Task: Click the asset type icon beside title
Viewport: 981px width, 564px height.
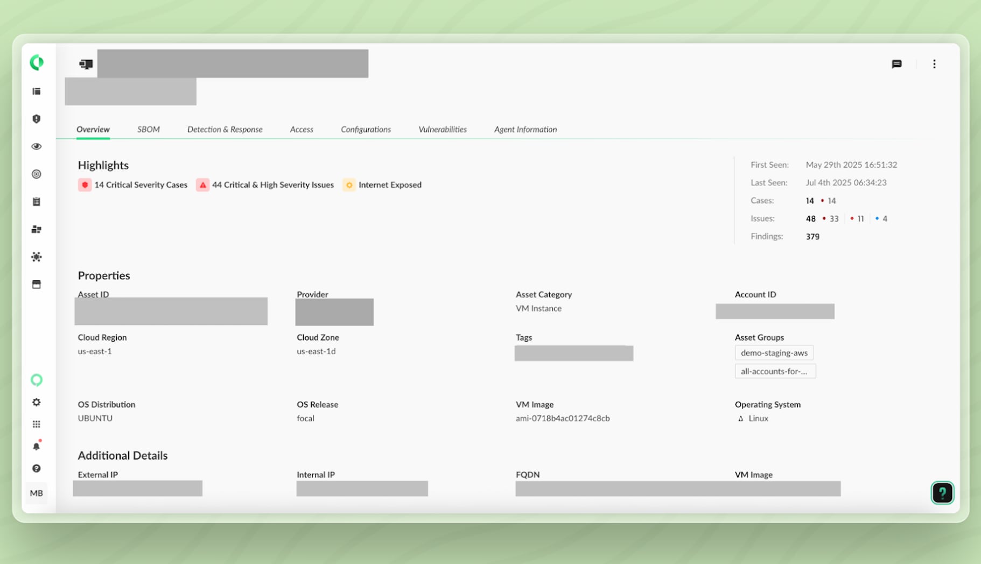Action: coord(86,64)
